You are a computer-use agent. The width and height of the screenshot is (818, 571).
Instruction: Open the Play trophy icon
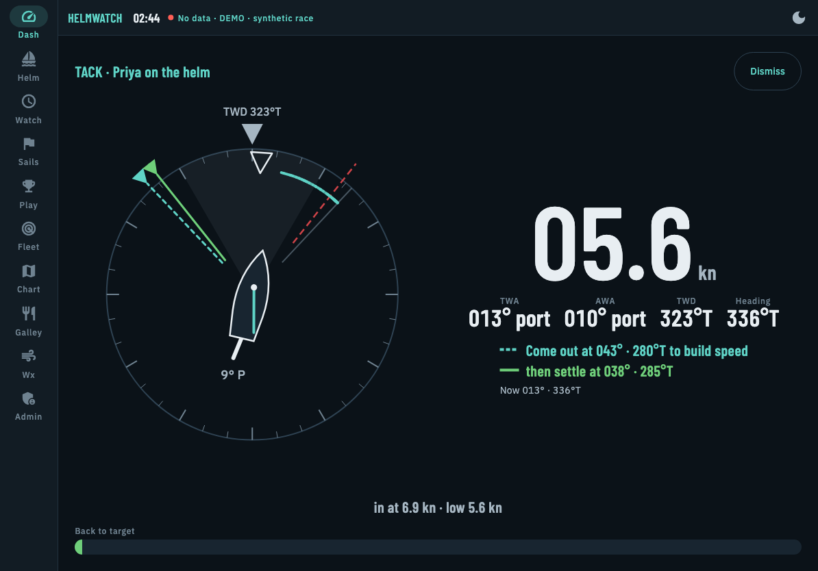[x=29, y=186]
